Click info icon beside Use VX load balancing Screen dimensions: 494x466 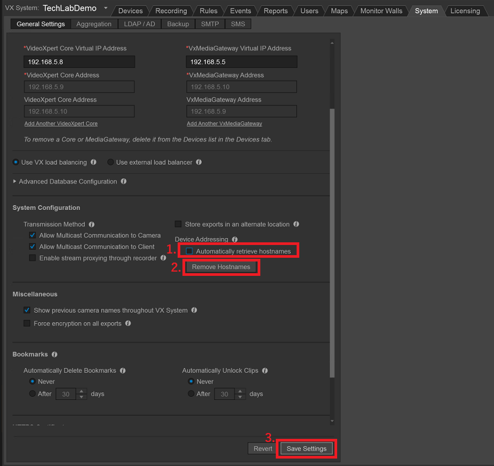[x=93, y=162]
